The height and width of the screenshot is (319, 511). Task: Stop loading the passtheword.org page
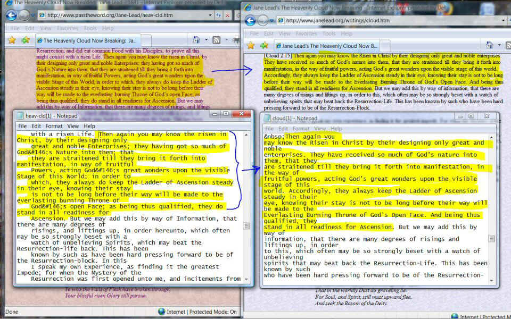coord(227,15)
